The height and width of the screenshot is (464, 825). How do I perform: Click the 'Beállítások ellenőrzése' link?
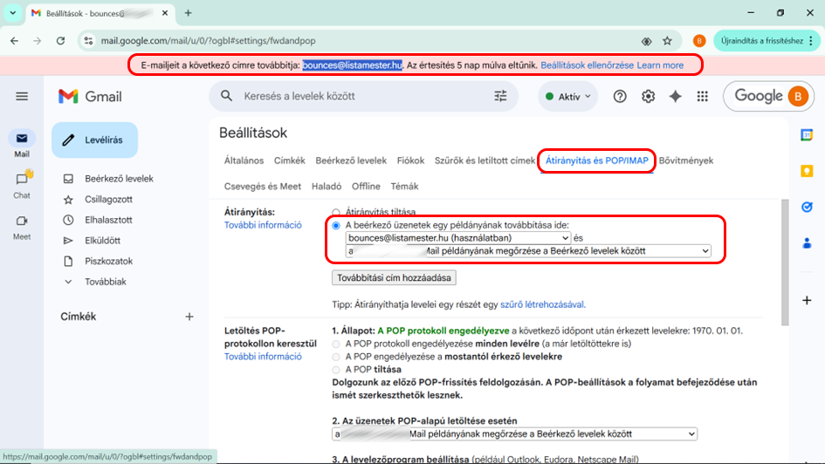pyautogui.click(x=587, y=65)
